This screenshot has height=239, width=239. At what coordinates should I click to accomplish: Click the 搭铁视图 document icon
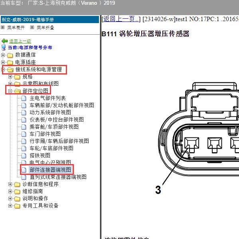click(x=24, y=156)
